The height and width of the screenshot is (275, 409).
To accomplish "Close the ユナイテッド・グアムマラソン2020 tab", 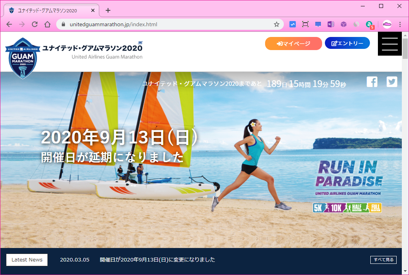I will [93, 10].
